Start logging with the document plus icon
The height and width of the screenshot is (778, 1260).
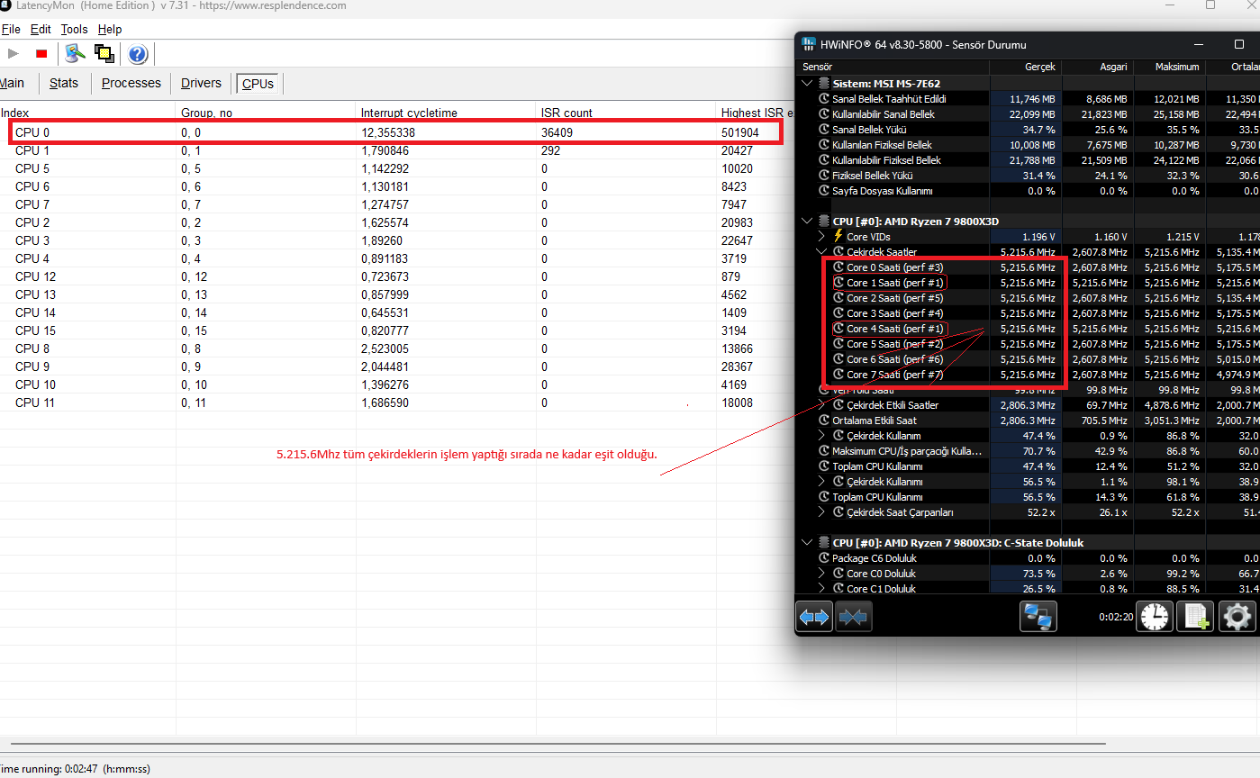point(1196,617)
